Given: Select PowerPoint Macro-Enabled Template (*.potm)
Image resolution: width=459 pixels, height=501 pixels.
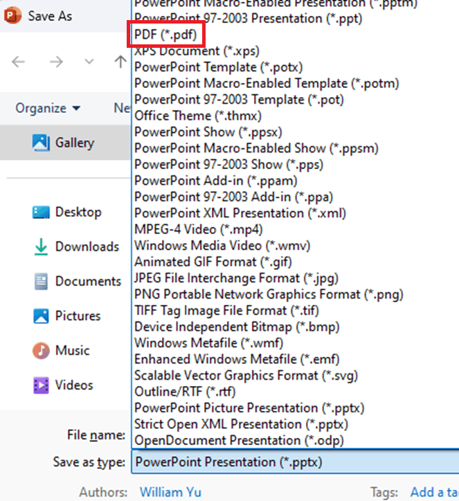Looking at the screenshot, I should pyautogui.click(x=267, y=83).
